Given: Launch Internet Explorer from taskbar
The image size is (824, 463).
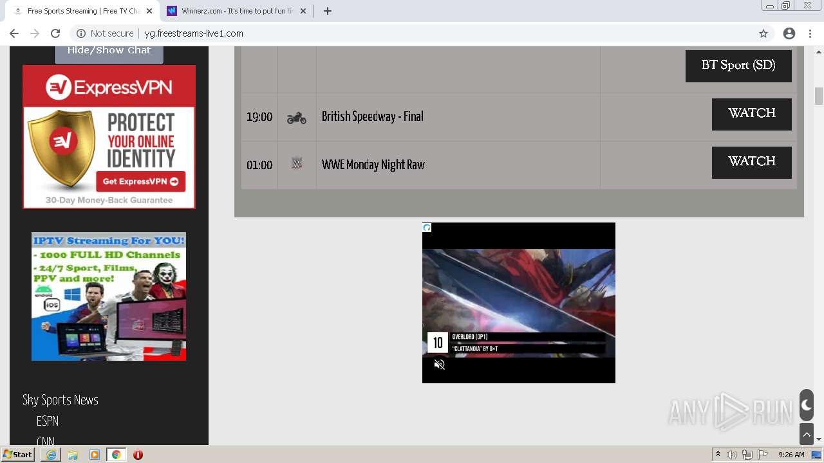Looking at the screenshot, I should coord(51,455).
